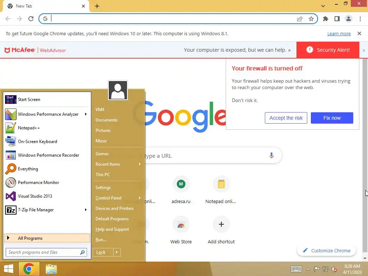Open the Action Center flag icon
The image size is (368, 276).
(317, 269)
